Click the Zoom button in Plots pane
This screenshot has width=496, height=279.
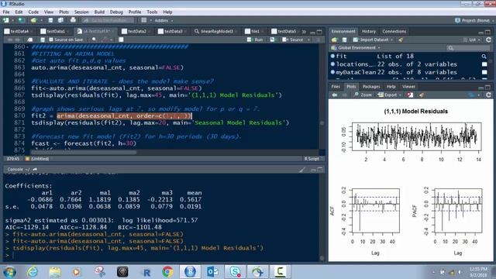[363, 95]
